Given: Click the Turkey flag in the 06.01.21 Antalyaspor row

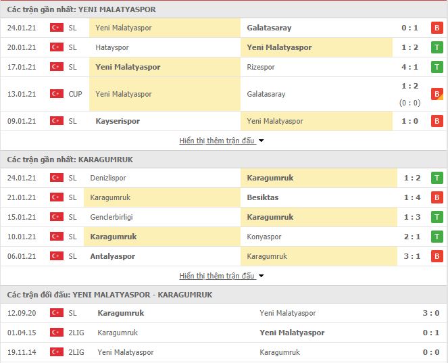Looking at the screenshot, I should click(x=57, y=256).
